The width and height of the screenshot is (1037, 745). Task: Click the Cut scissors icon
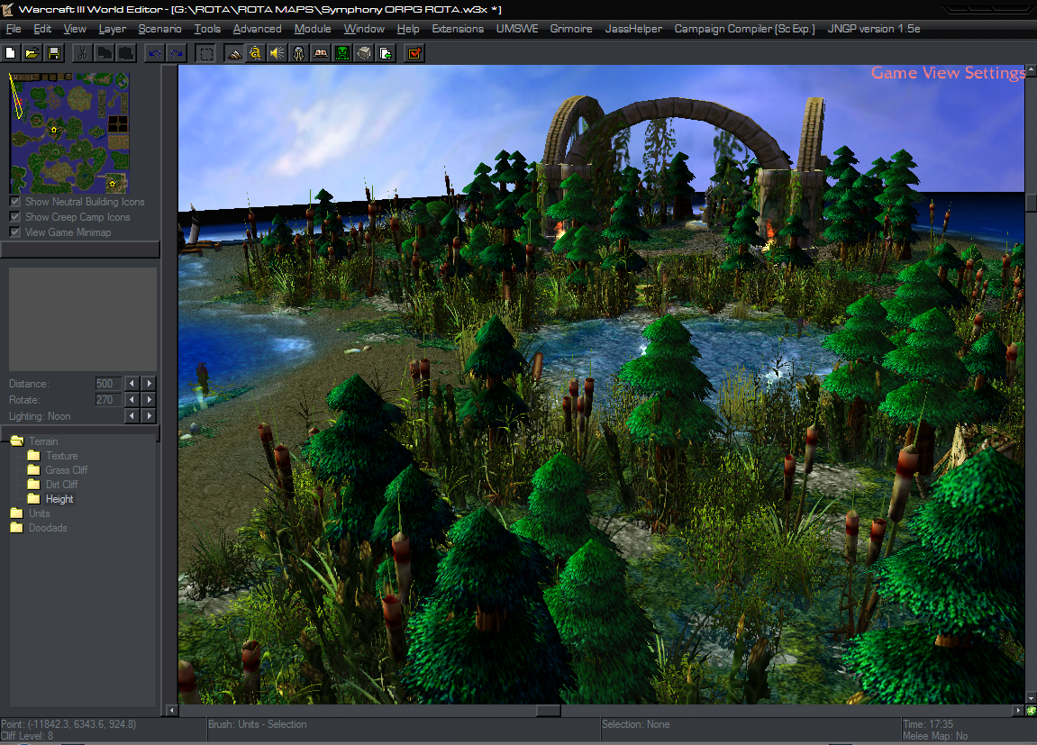click(82, 53)
